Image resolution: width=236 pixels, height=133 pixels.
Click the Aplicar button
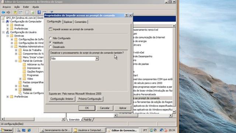(x=123, y=108)
